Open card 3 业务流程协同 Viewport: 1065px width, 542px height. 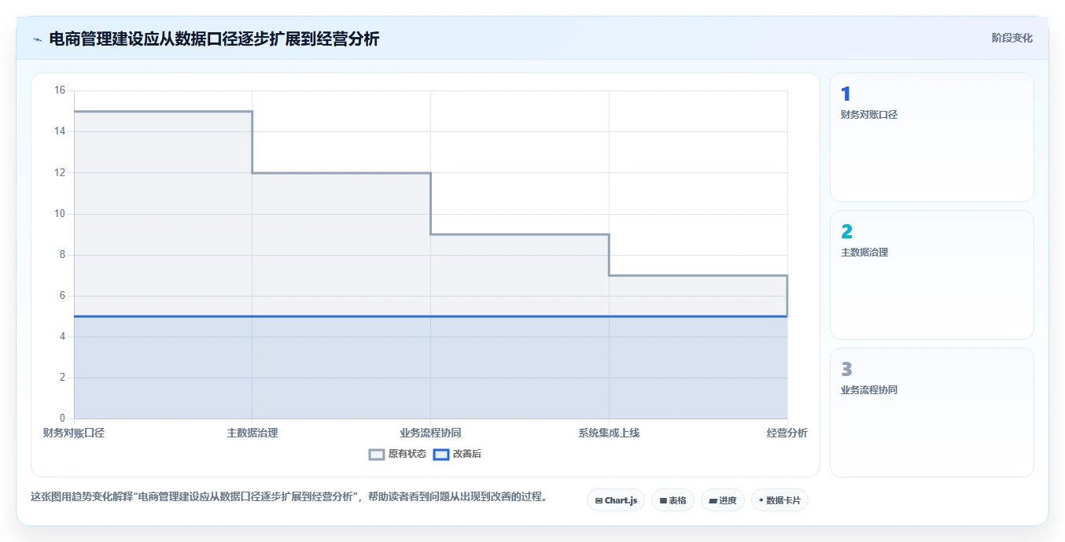(x=932, y=412)
